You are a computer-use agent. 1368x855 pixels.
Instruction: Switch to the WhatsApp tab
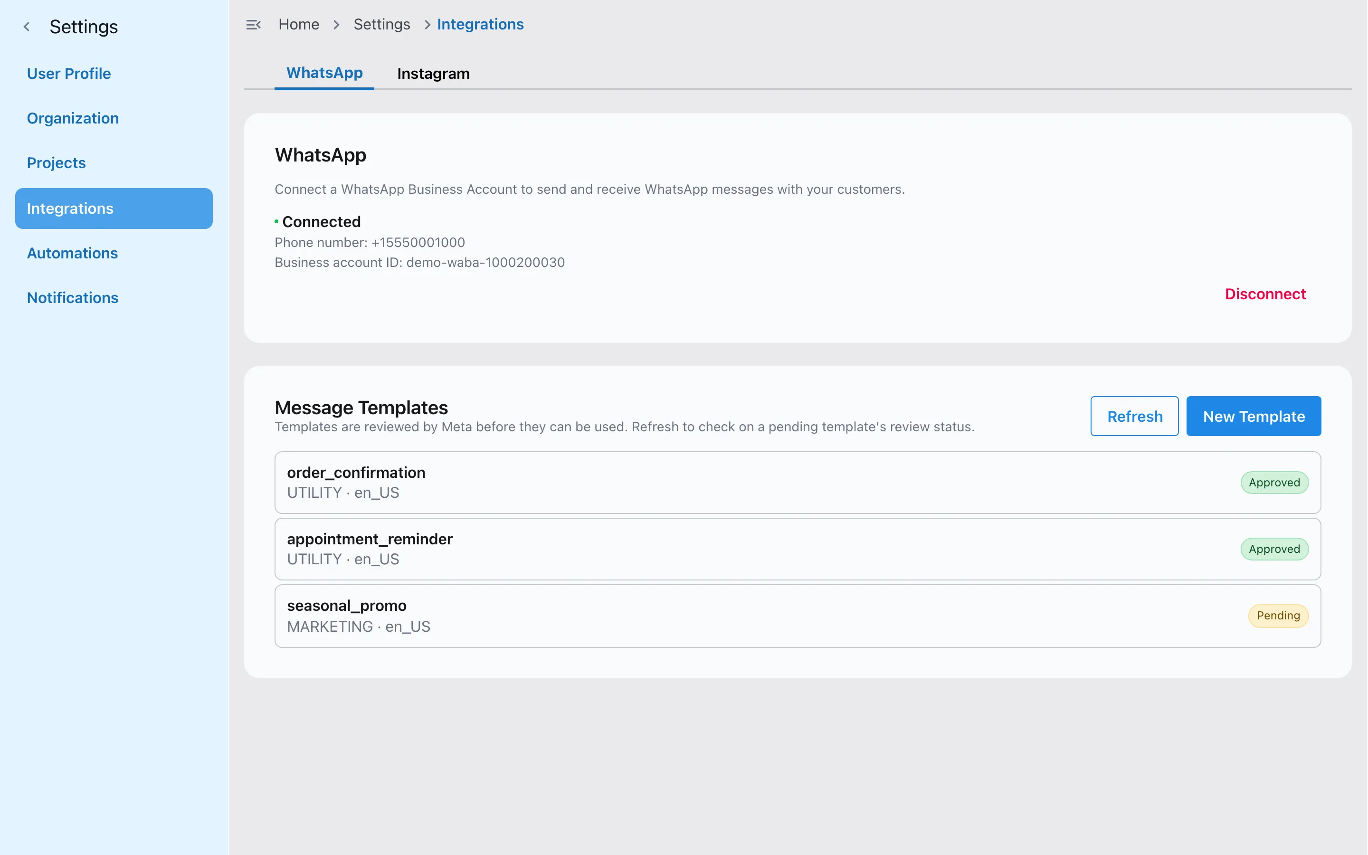point(324,73)
